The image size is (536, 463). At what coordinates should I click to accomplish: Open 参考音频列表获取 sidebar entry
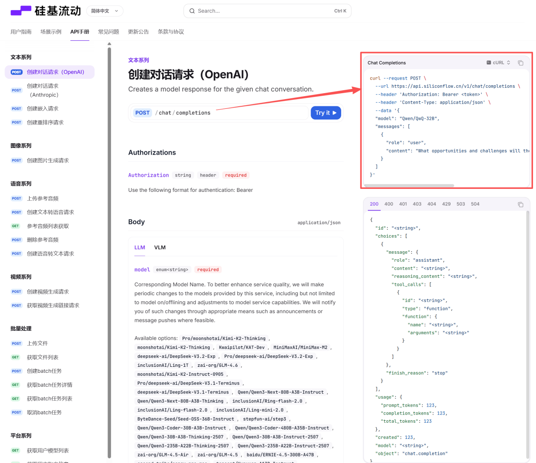[x=50, y=226]
